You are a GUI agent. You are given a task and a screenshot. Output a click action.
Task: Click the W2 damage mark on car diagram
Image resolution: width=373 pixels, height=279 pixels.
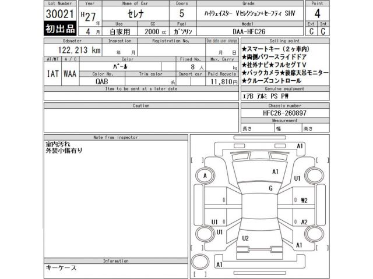tap(304, 201)
